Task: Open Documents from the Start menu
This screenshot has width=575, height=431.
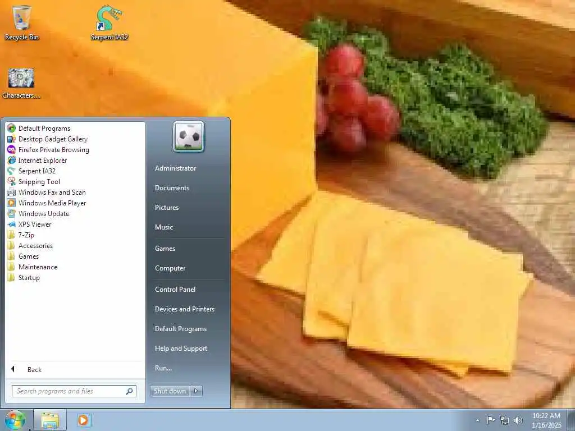Action: point(172,187)
